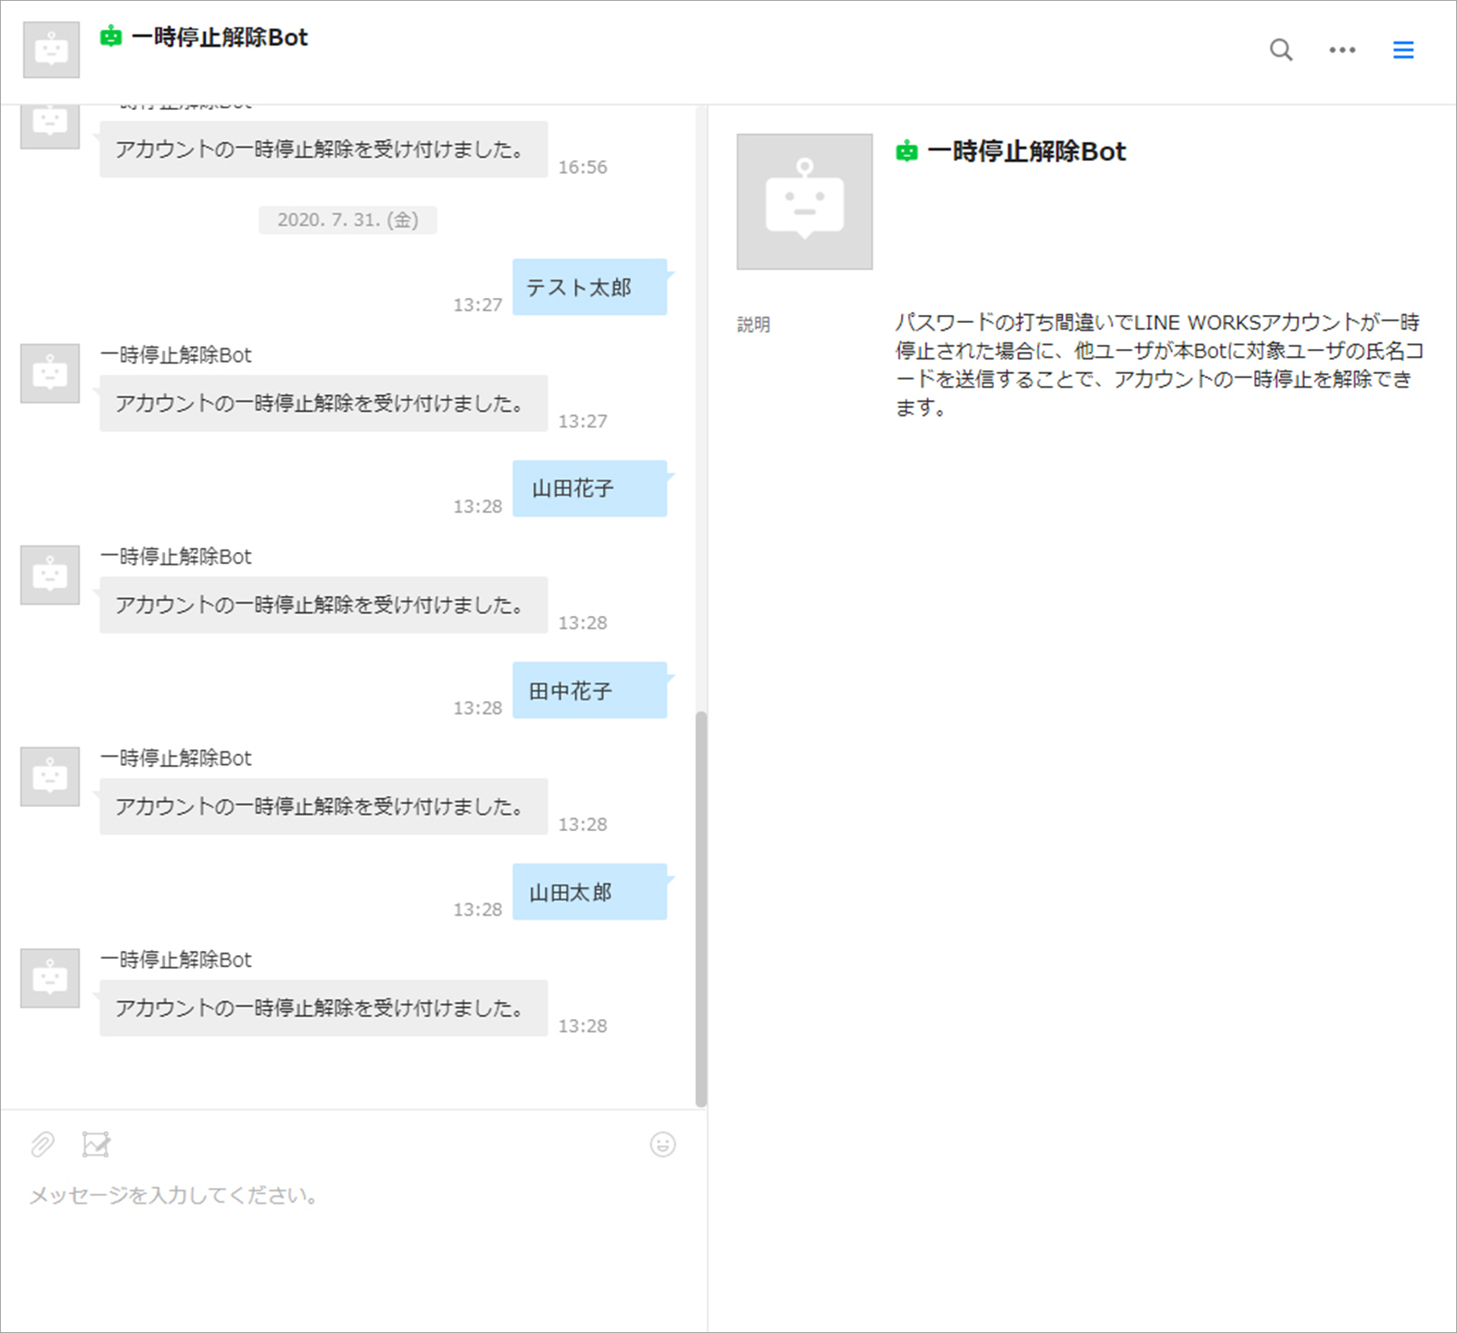Open the emoji sticker picker
Screen dimensions: 1457x1333
coord(662,1144)
